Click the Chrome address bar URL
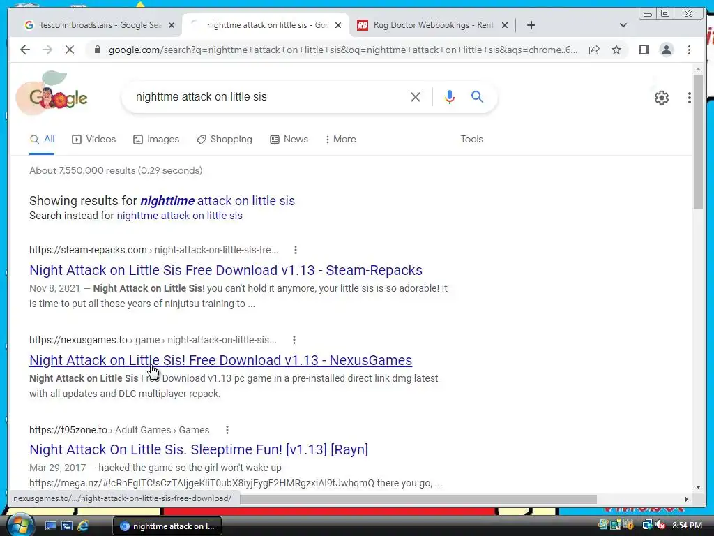The width and height of the screenshot is (714, 536). click(x=342, y=50)
